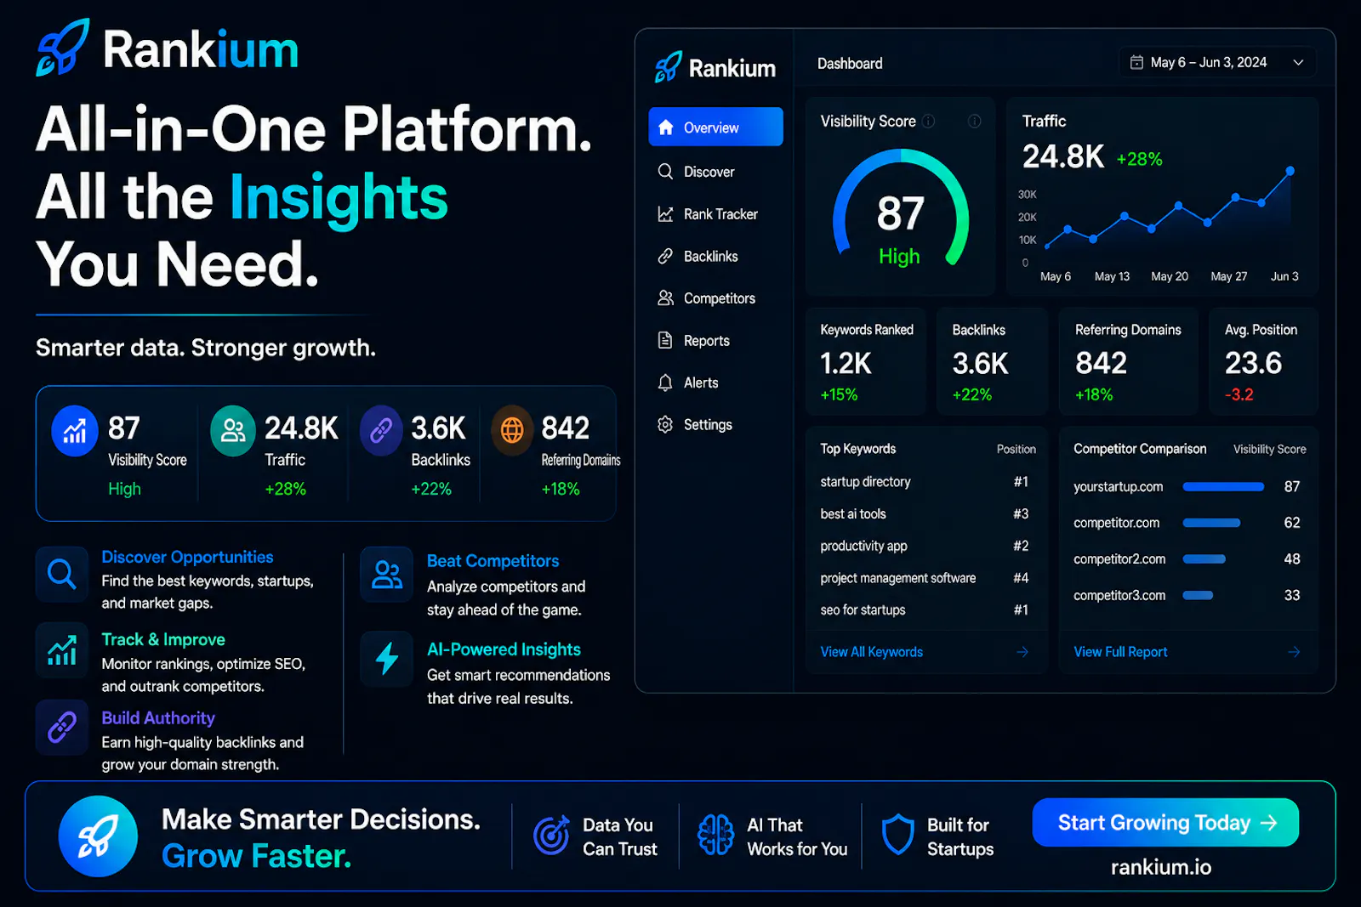Click the Rankium rocket logo in the dashboard sidebar
1361x907 pixels.
(668, 67)
